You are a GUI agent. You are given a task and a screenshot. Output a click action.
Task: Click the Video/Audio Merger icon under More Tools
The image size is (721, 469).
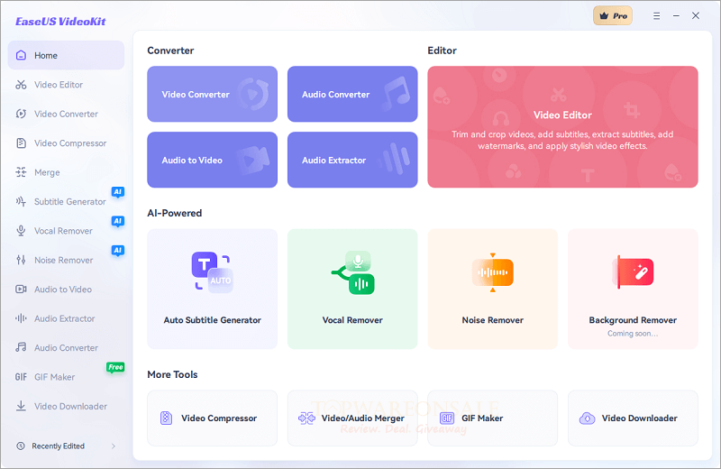(x=306, y=418)
